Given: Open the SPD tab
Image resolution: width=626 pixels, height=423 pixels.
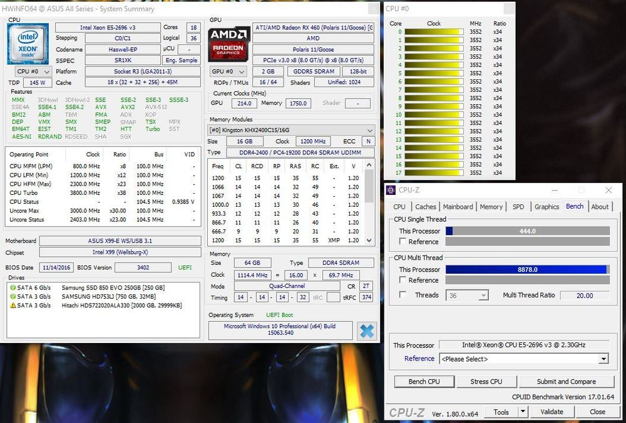Looking at the screenshot, I should tap(518, 207).
